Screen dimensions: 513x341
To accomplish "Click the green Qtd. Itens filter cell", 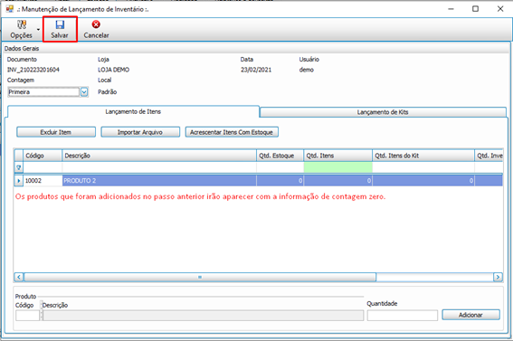I will [x=338, y=167].
